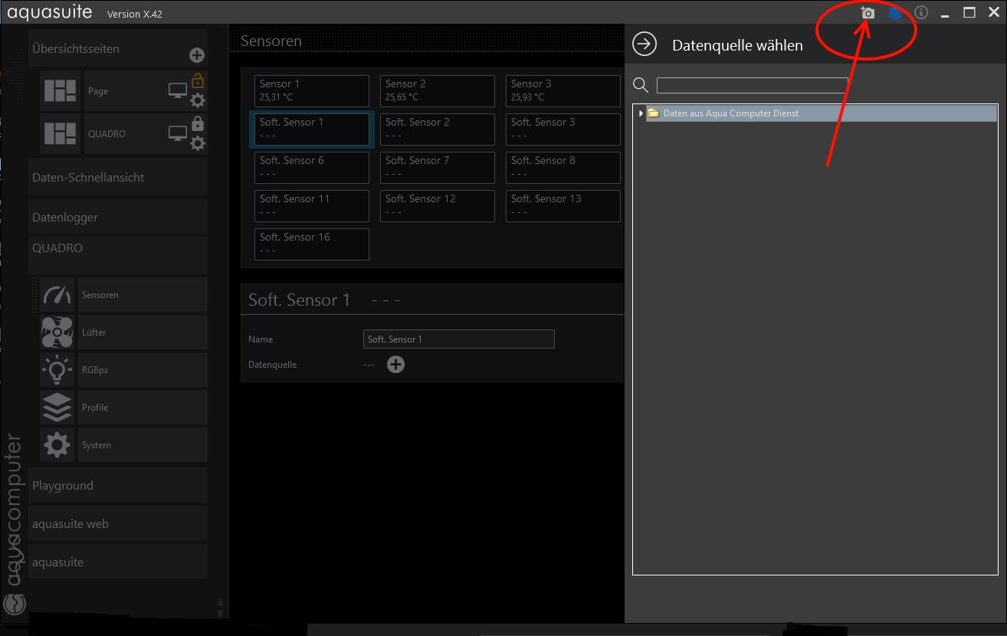Image resolution: width=1007 pixels, height=636 pixels.
Task: Open the Profile menu entry
Action: (142, 408)
